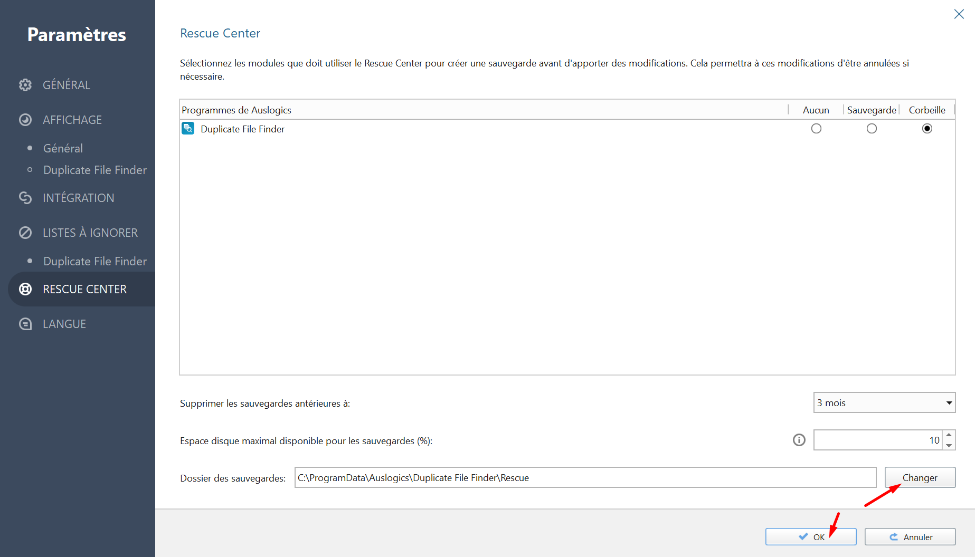Click the Annuler button
Image resolution: width=975 pixels, height=557 pixels.
tap(910, 537)
